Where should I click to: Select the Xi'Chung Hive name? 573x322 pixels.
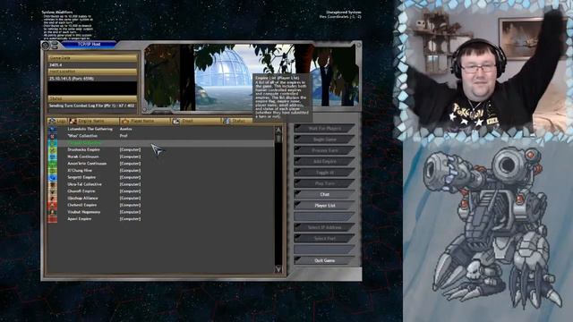80,171
